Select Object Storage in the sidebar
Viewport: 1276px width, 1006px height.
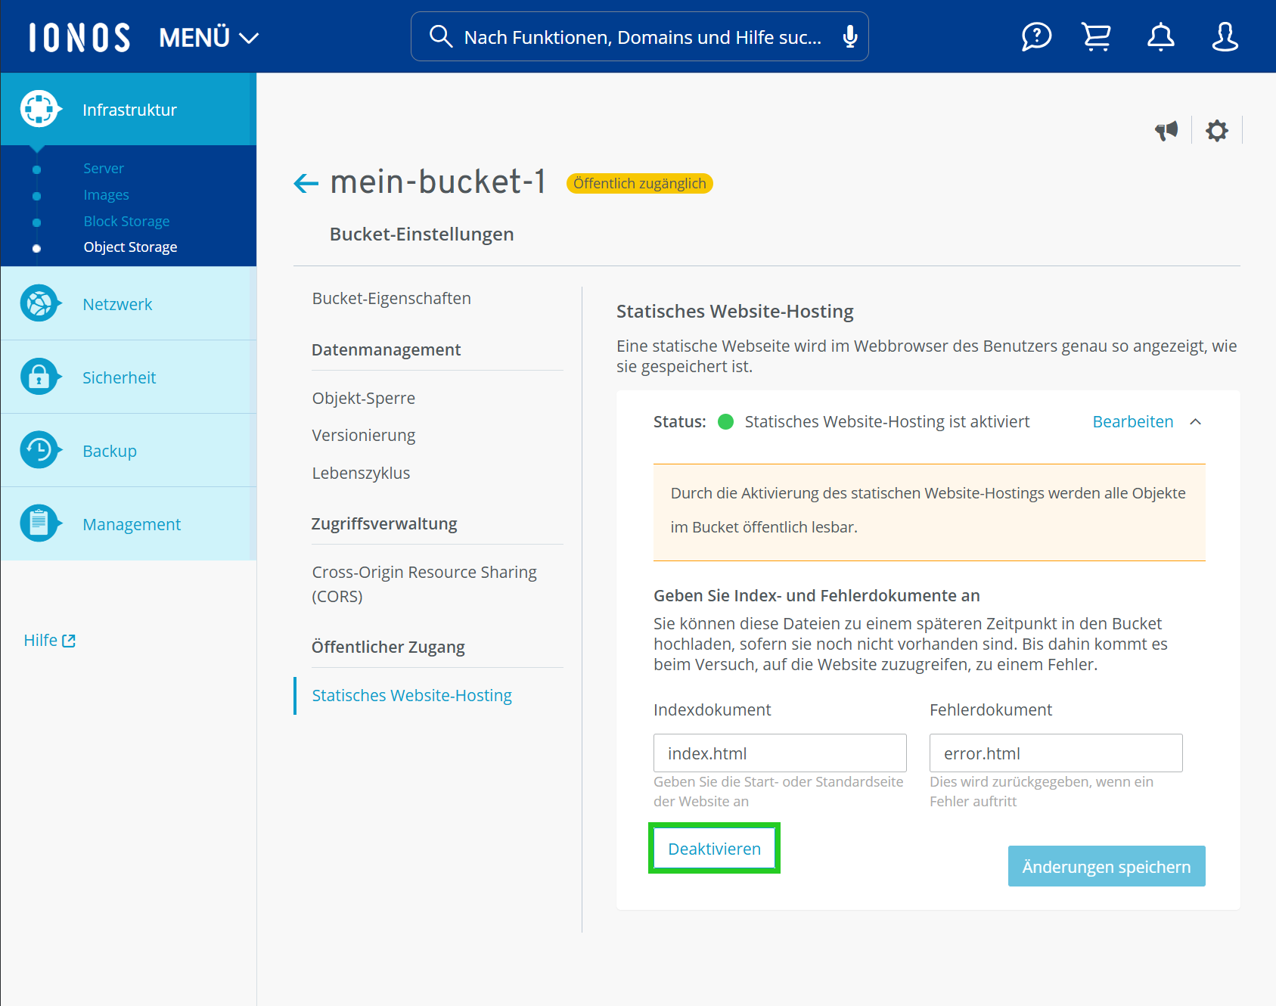(130, 246)
